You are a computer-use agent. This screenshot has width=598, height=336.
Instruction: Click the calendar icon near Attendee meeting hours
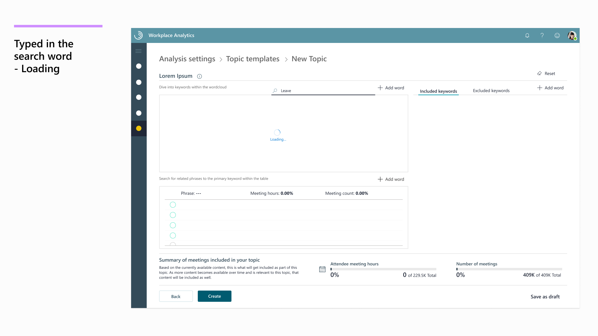point(322,269)
